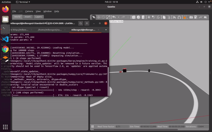The width and height of the screenshot is (212, 132).
Task: Open the system volume indicator
Action: [x=201, y=2]
